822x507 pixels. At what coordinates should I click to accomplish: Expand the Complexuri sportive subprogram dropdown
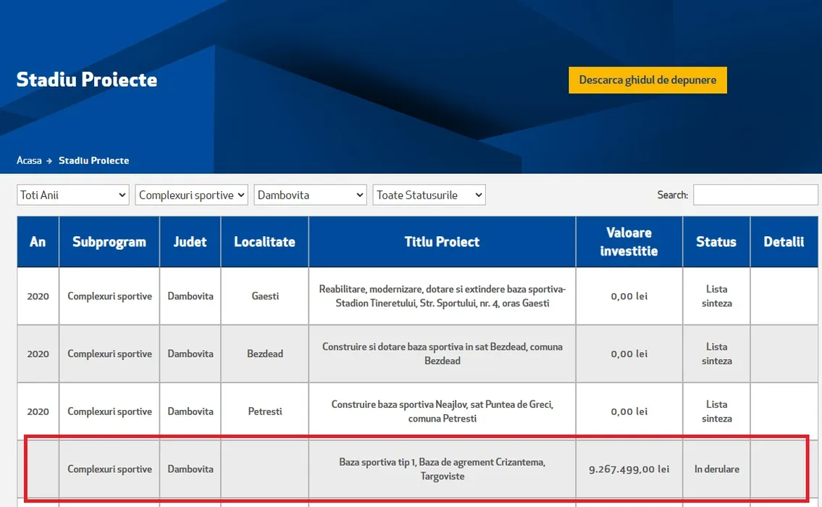(191, 195)
